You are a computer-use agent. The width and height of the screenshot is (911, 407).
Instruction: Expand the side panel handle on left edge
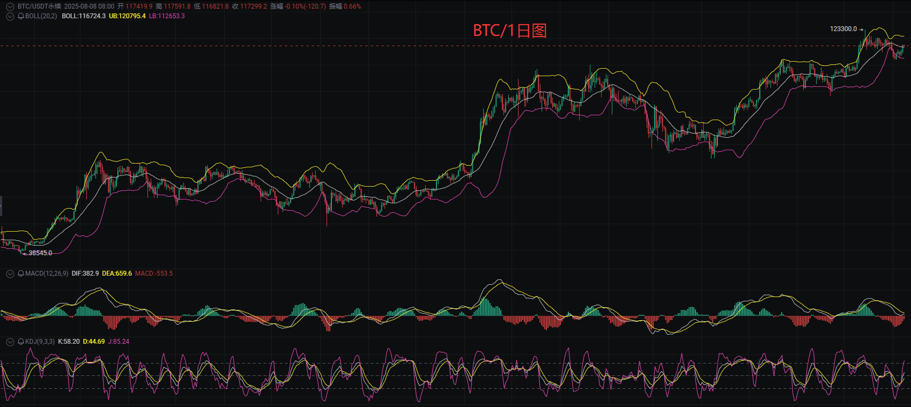(x=1, y=206)
